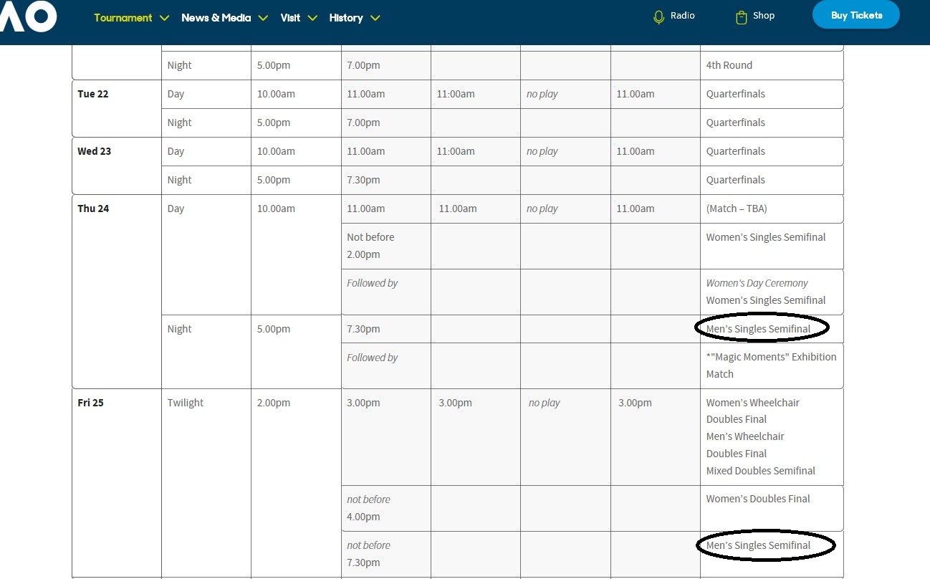
Task: Click the Radio microphone icon
Action: point(658,16)
